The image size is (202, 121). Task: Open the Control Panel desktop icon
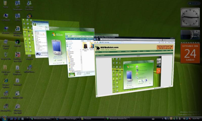click(6, 44)
